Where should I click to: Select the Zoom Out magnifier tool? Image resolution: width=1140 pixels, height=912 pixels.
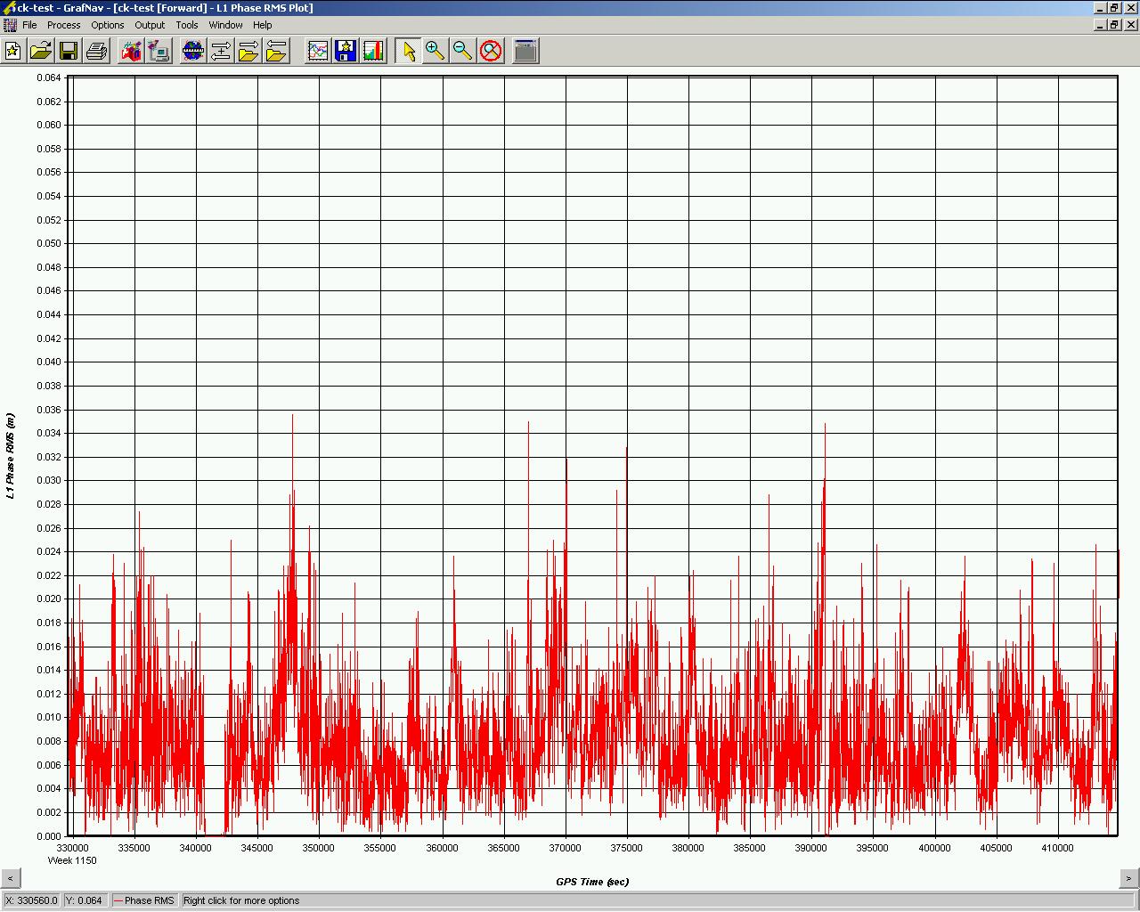point(462,51)
